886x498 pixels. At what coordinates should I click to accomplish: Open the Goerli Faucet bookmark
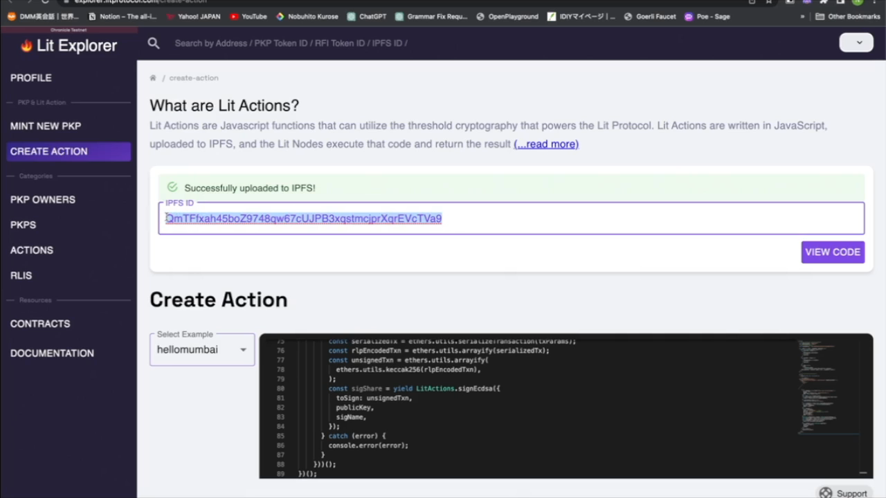(x=649, y=17)
